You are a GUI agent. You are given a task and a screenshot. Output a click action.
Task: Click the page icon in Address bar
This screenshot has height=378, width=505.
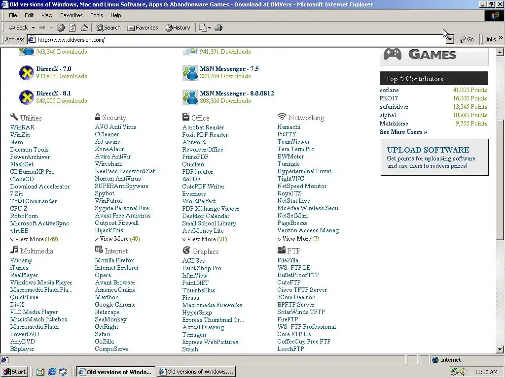coord(32,39)
